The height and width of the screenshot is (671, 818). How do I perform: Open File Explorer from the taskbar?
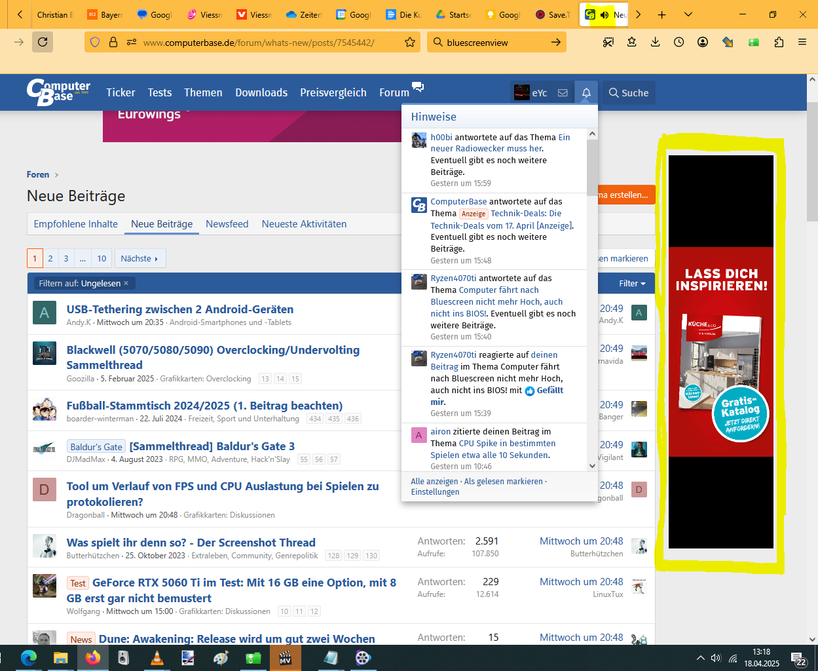[60, 658]
